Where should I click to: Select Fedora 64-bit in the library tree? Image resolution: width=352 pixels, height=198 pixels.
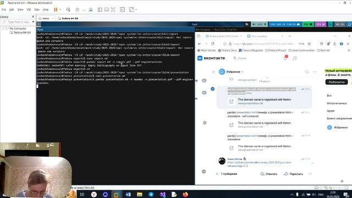pyautogui.click(x=22, y=32)
